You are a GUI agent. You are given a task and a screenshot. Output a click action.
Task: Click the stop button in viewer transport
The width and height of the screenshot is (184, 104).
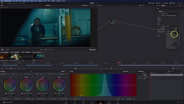point(46,50)
